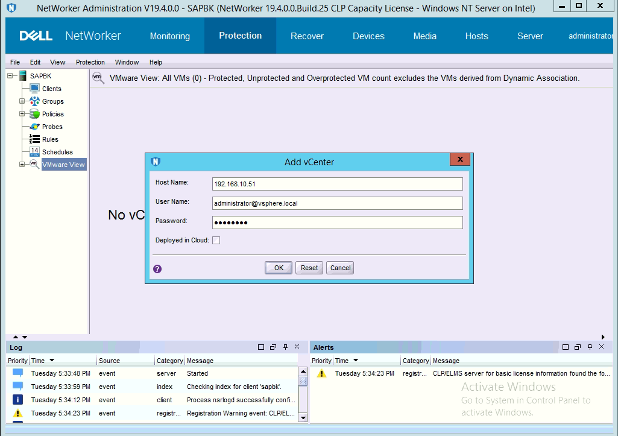
Task: Click the Clients icon in tree
Action: [x=34, y=89]
